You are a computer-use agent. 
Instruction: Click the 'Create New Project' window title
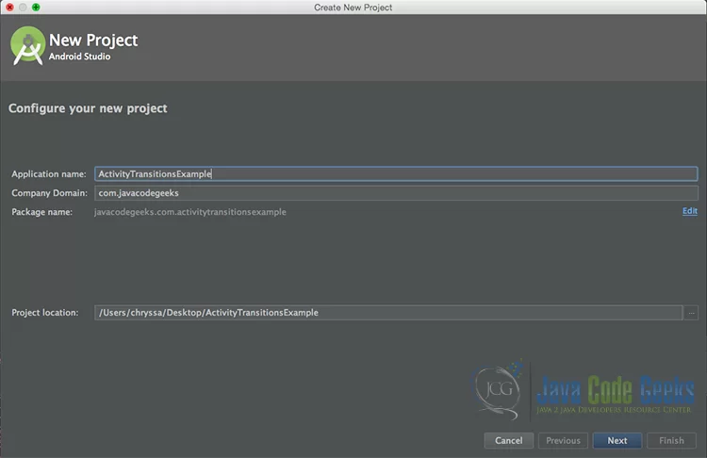[x=353, y=8]
